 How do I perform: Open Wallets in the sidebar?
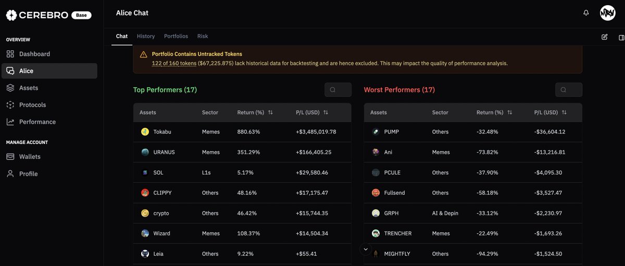(49, 157)
